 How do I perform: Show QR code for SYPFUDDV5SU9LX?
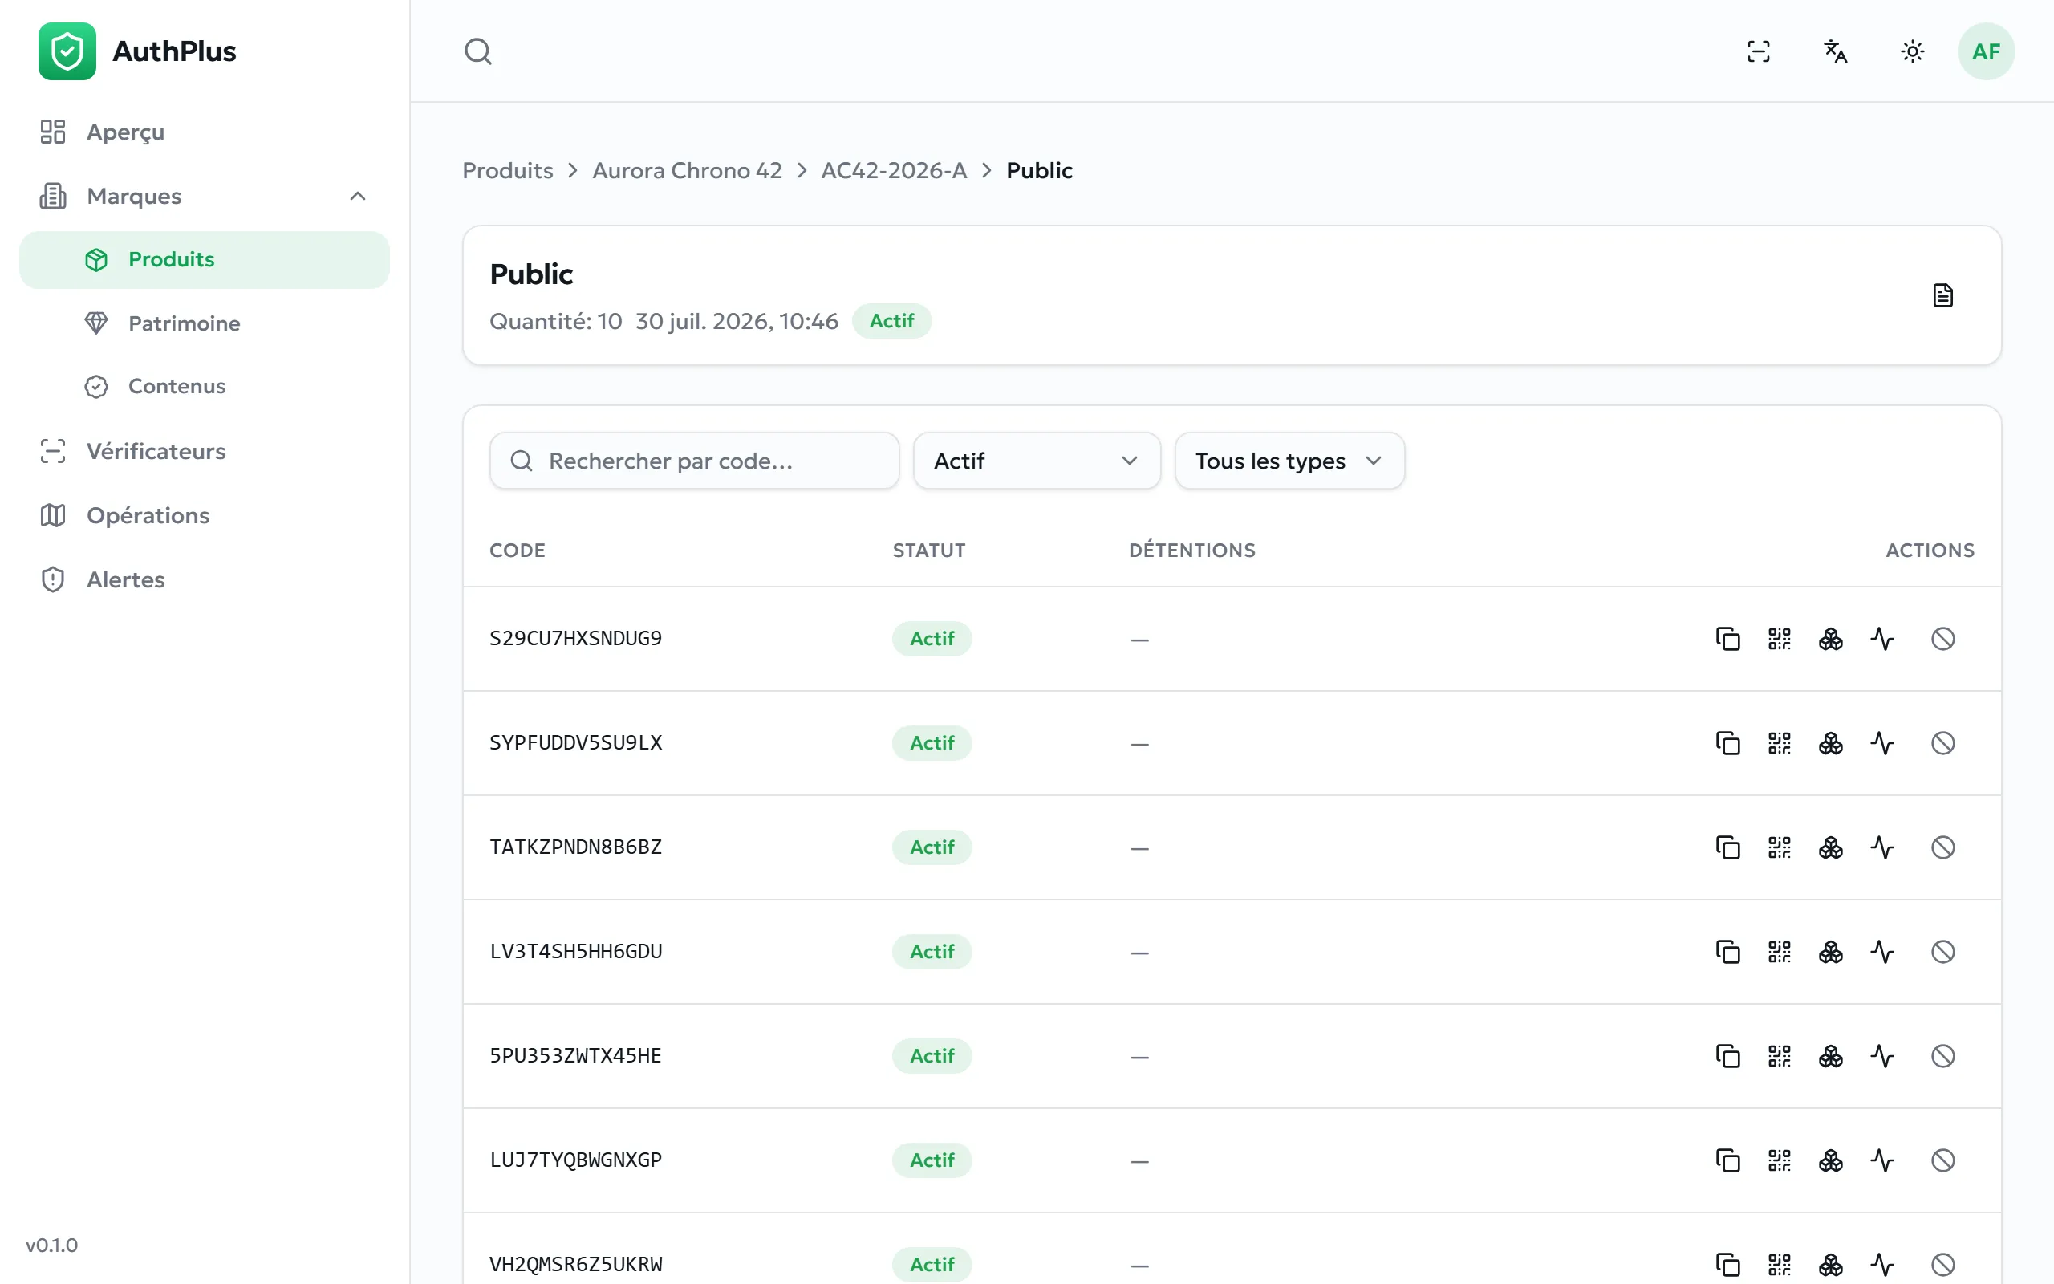(x=1780, y=743)
